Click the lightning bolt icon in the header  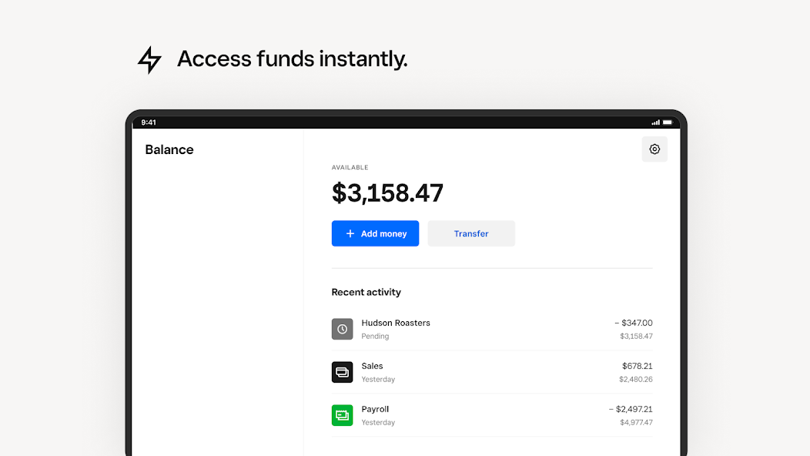pyautogui.click(x=149, y=59)
